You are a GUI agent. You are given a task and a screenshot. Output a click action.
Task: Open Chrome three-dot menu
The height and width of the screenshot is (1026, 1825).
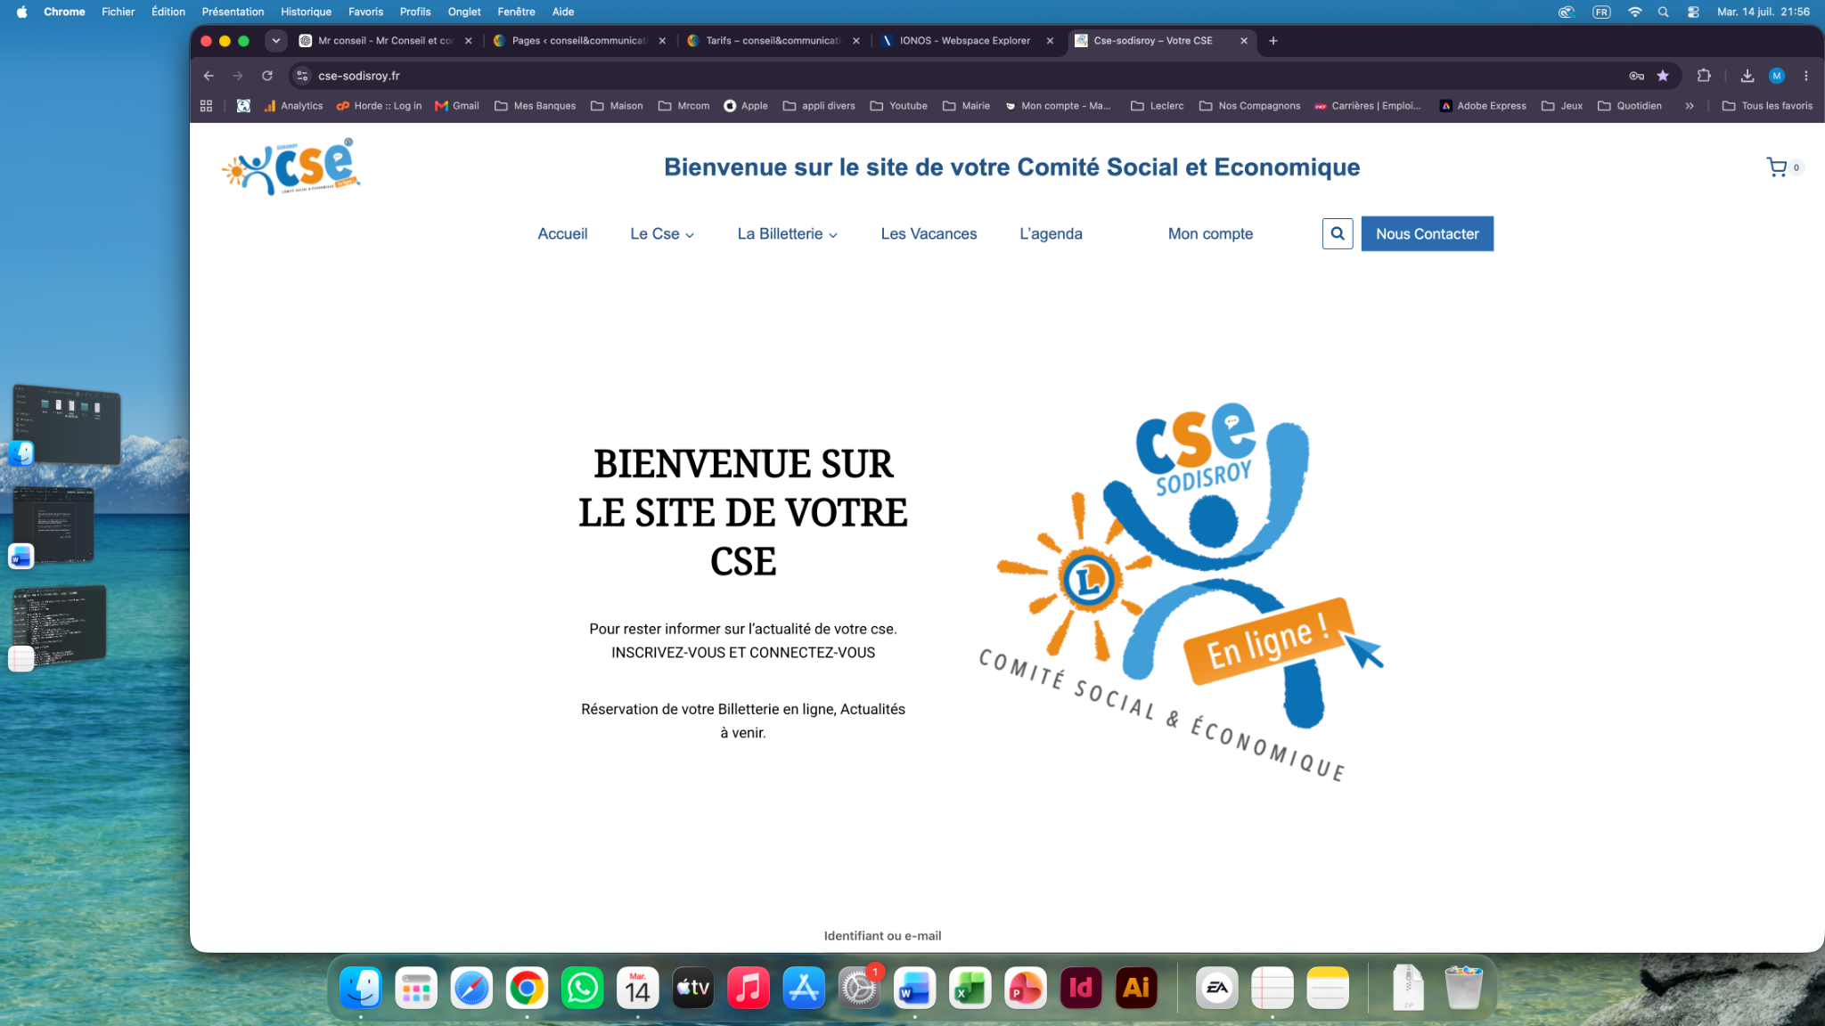tap(1805, 76)
